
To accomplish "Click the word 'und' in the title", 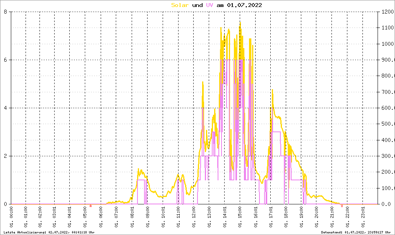I will coord(197,5).
